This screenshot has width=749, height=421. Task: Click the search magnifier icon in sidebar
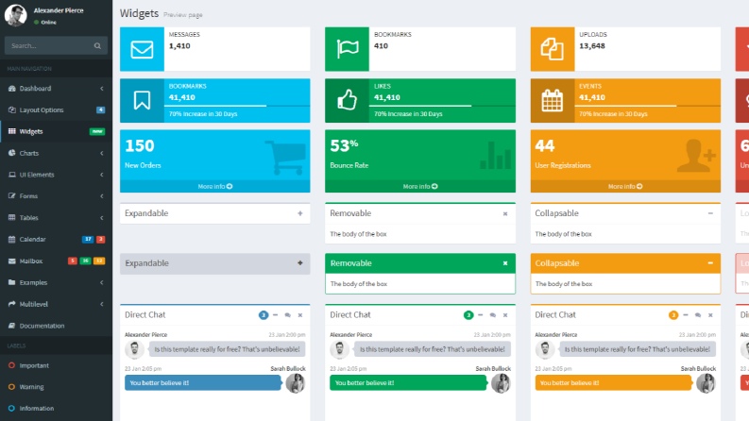coord(97,46)
